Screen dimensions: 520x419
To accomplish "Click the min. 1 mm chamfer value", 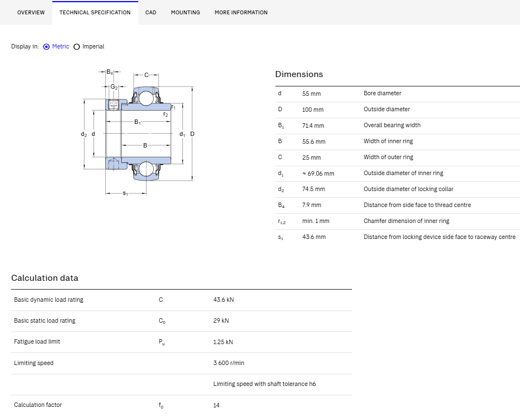I will 316,221.
